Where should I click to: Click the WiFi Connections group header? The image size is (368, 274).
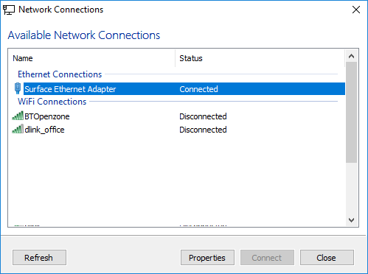pos(52,102)
